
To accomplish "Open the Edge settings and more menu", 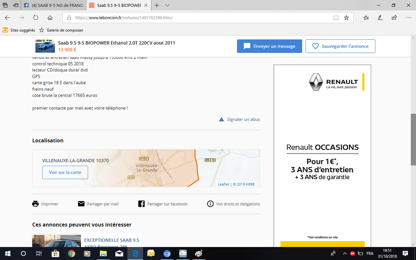I will point(409,18).
